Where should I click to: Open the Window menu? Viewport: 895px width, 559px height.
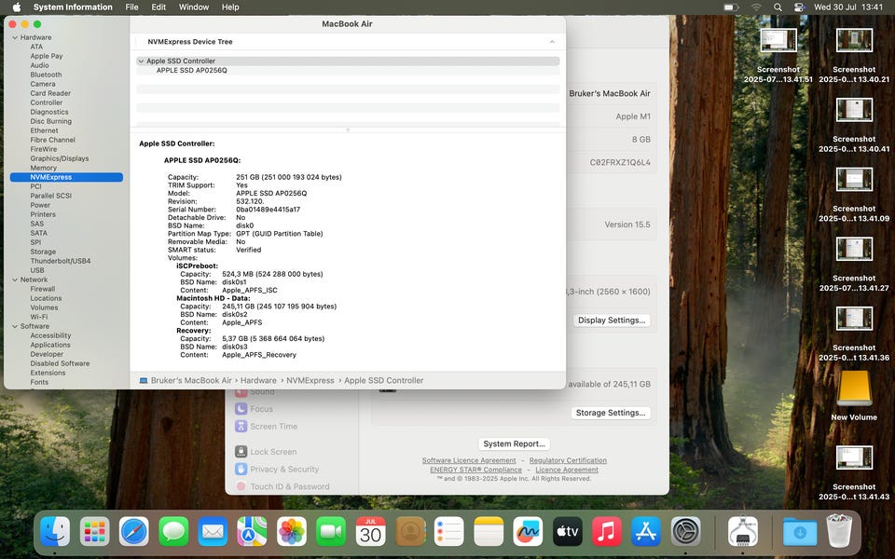[x=193, y=7]
